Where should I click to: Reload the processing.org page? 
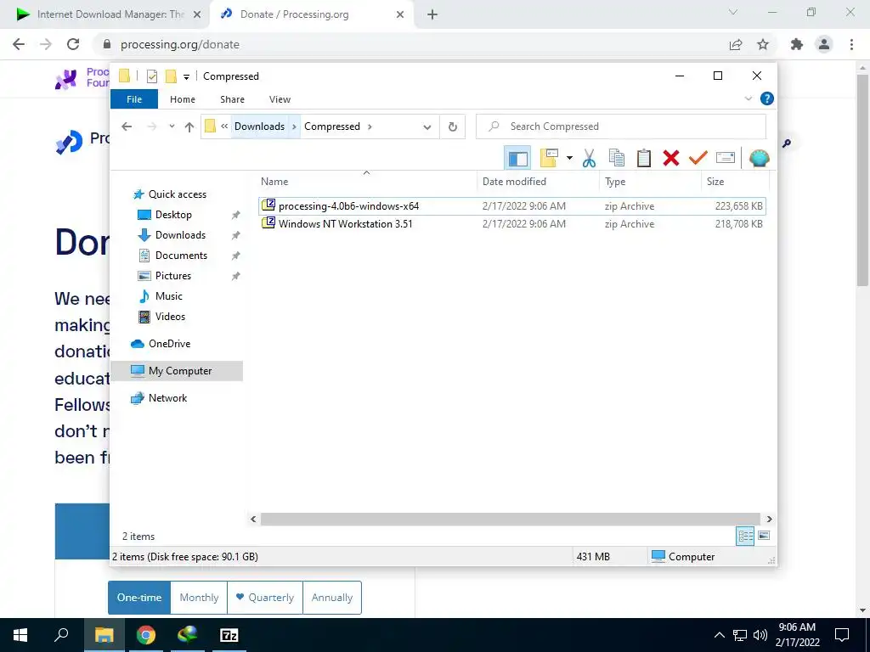tap(73, 44)
